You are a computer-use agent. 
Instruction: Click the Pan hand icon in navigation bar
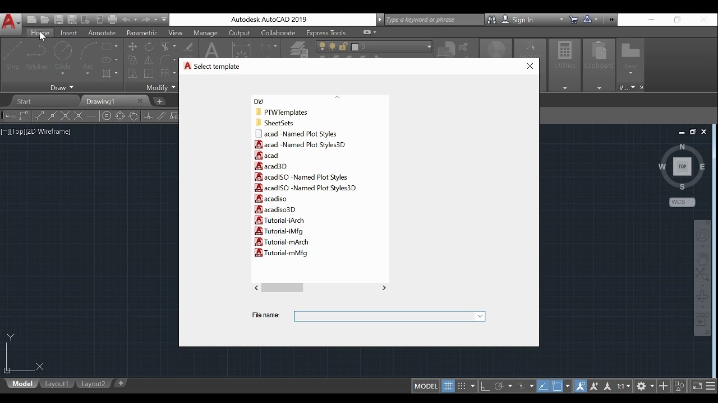pyautogui.click(x=702, y=258)
